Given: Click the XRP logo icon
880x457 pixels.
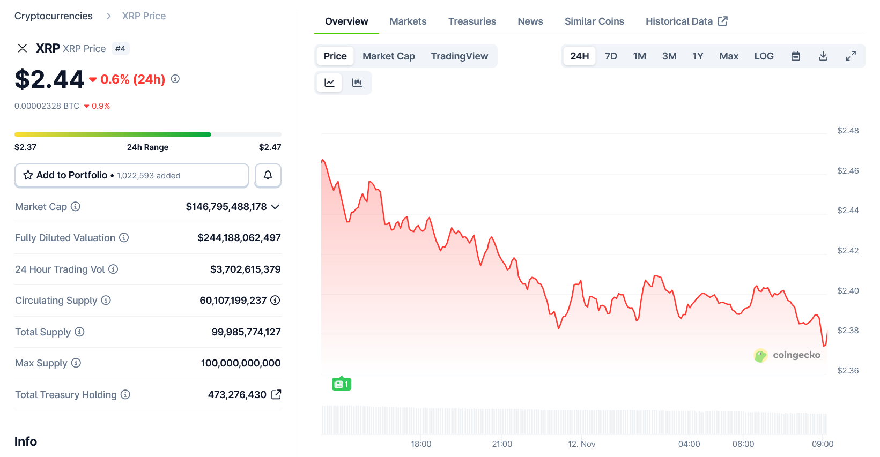Looking at the screenshot, I should point(23,48).
